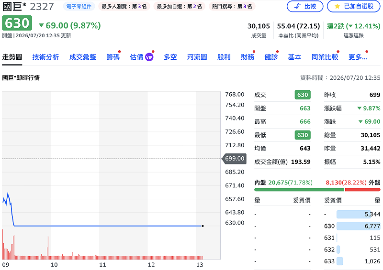Viewport: 383px width, 270px height.
Task: Click the 699.00 reference price marker
Action: click(x=234, y=159)
